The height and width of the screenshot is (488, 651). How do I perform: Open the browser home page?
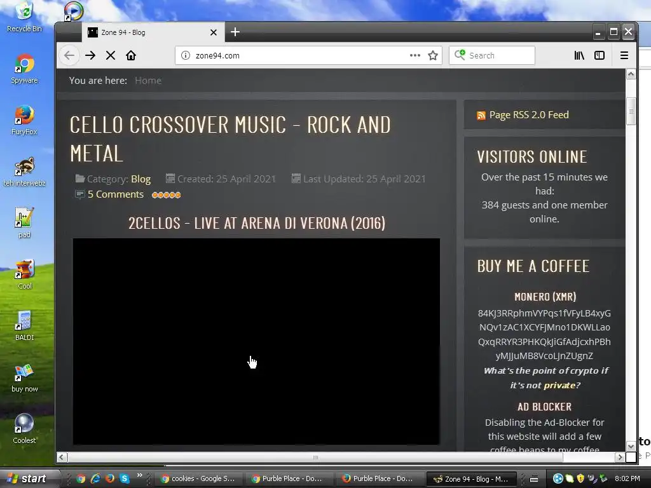pos(131,56)
